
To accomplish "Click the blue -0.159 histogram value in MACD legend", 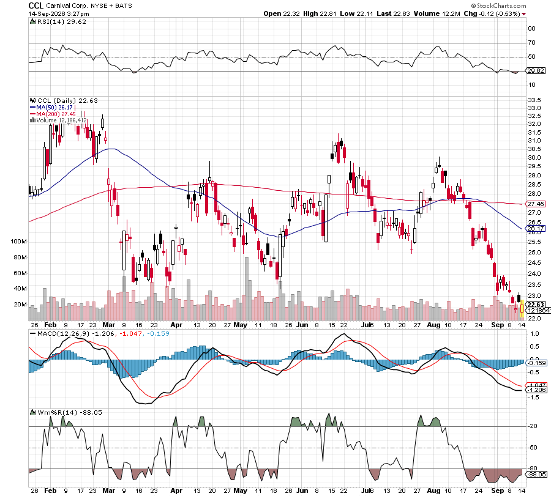I will point(158,333).
